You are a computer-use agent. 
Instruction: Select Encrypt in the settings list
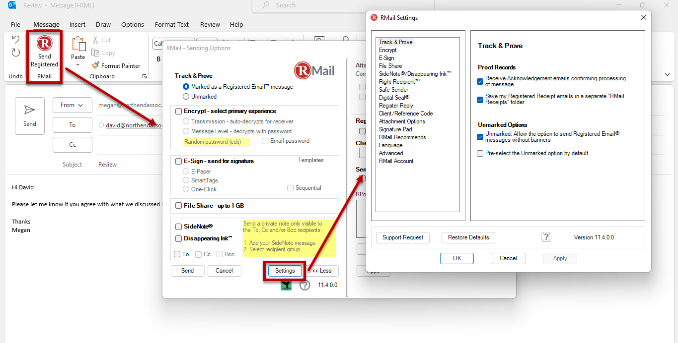[387, 50]
